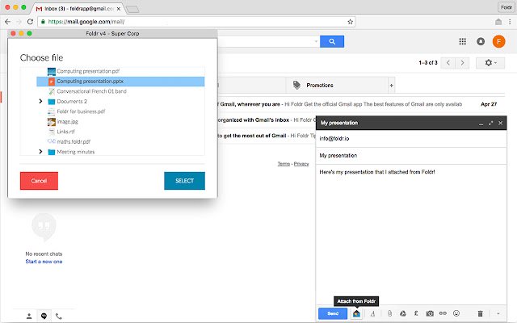Open more options arrow in compose toolbar
517x323 pixels.
tap(498, 313)
